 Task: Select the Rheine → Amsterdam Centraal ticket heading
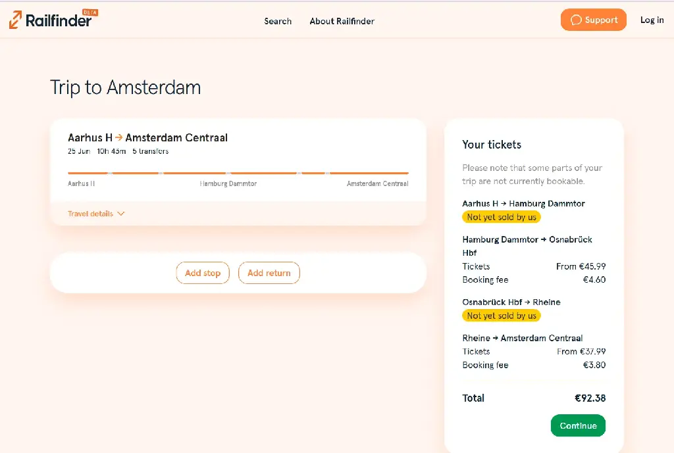point(522,338)
